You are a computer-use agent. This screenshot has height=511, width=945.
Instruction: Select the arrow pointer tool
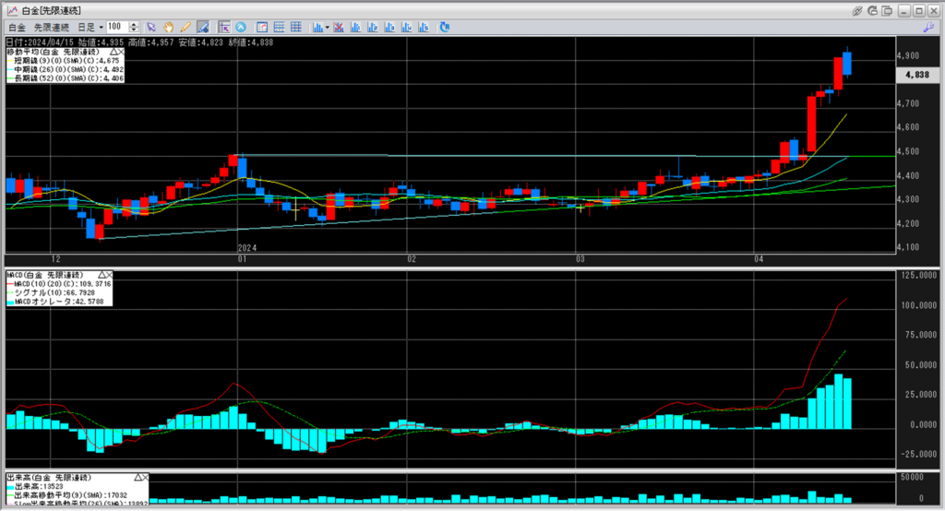[x=152, y=28]
